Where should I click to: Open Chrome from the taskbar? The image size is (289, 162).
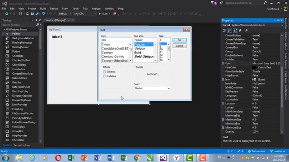pos(137,158)
